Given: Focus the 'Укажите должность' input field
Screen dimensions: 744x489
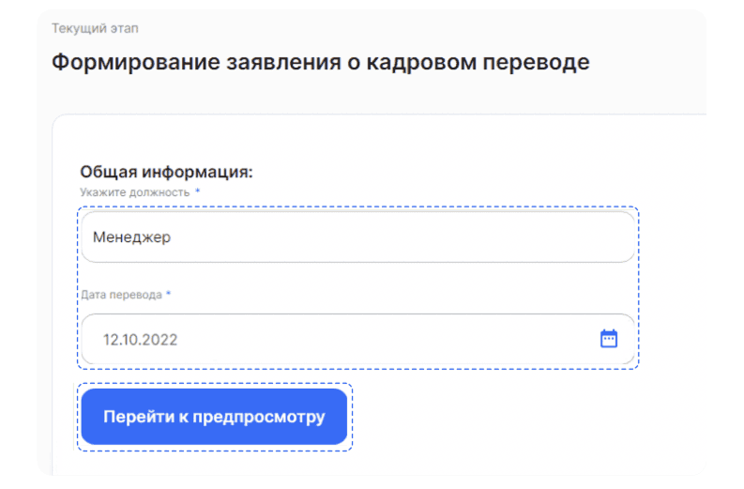Looking at the screenshot, I should click(357, 237).
